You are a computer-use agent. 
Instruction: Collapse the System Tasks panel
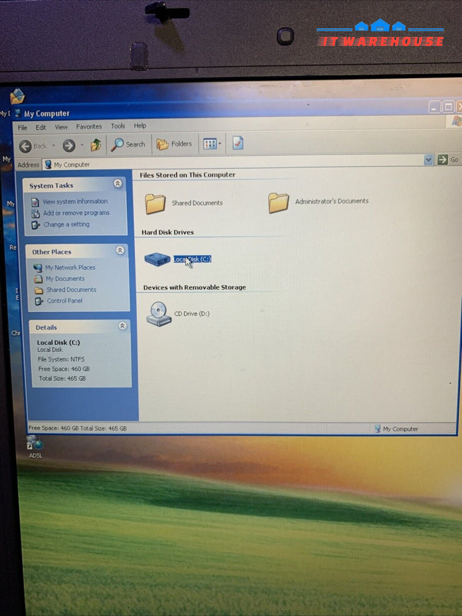point(118,184)
